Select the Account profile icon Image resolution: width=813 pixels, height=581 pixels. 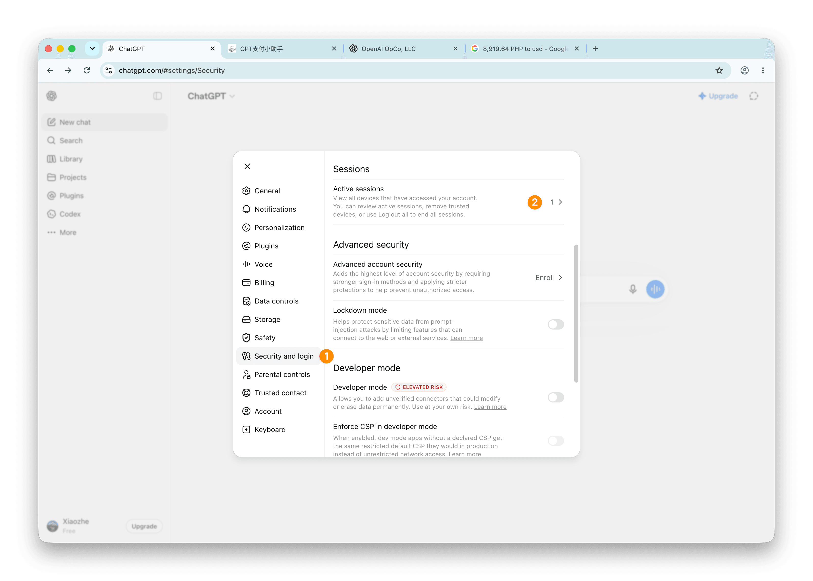[246, 411]
